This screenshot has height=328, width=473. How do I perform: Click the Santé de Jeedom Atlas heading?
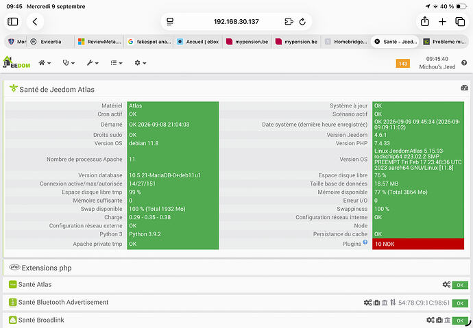tap(57, 90)
